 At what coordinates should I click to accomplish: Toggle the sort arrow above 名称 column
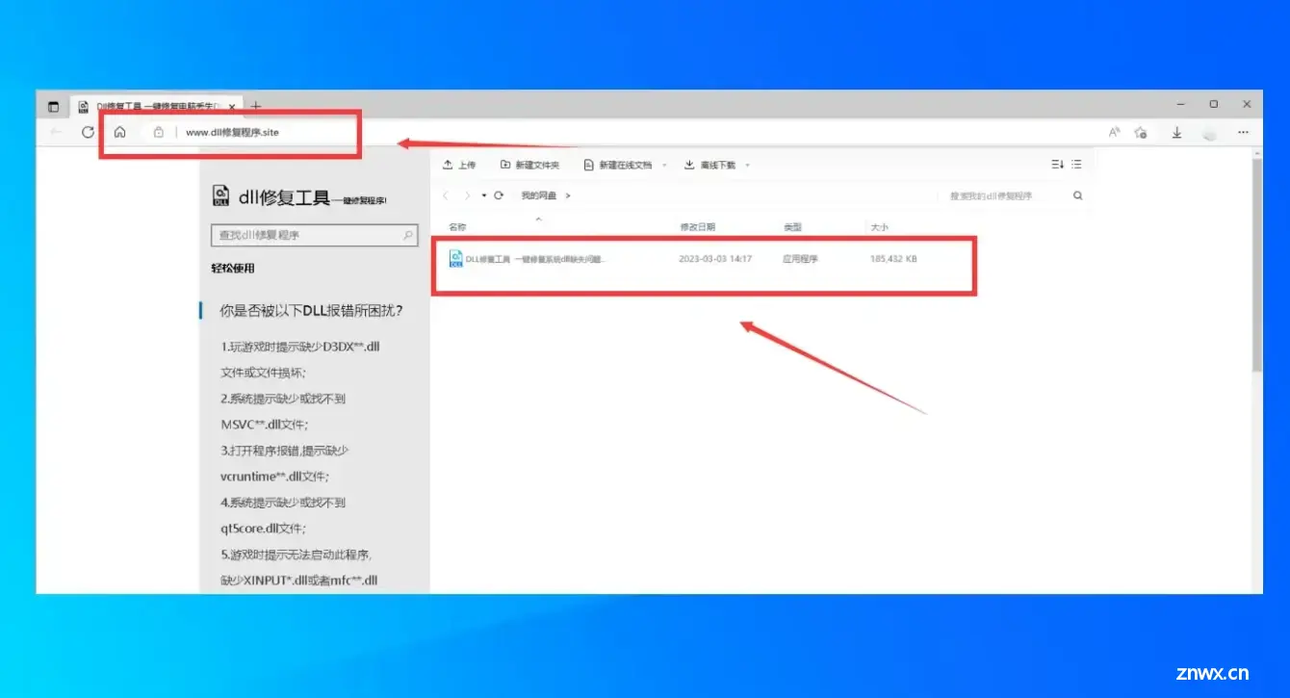pyautogui.click(x=538, y=220)
